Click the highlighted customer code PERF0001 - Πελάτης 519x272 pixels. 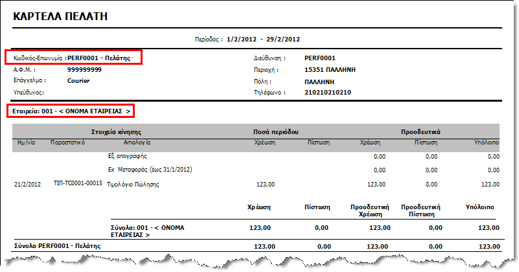pos(99,58)
